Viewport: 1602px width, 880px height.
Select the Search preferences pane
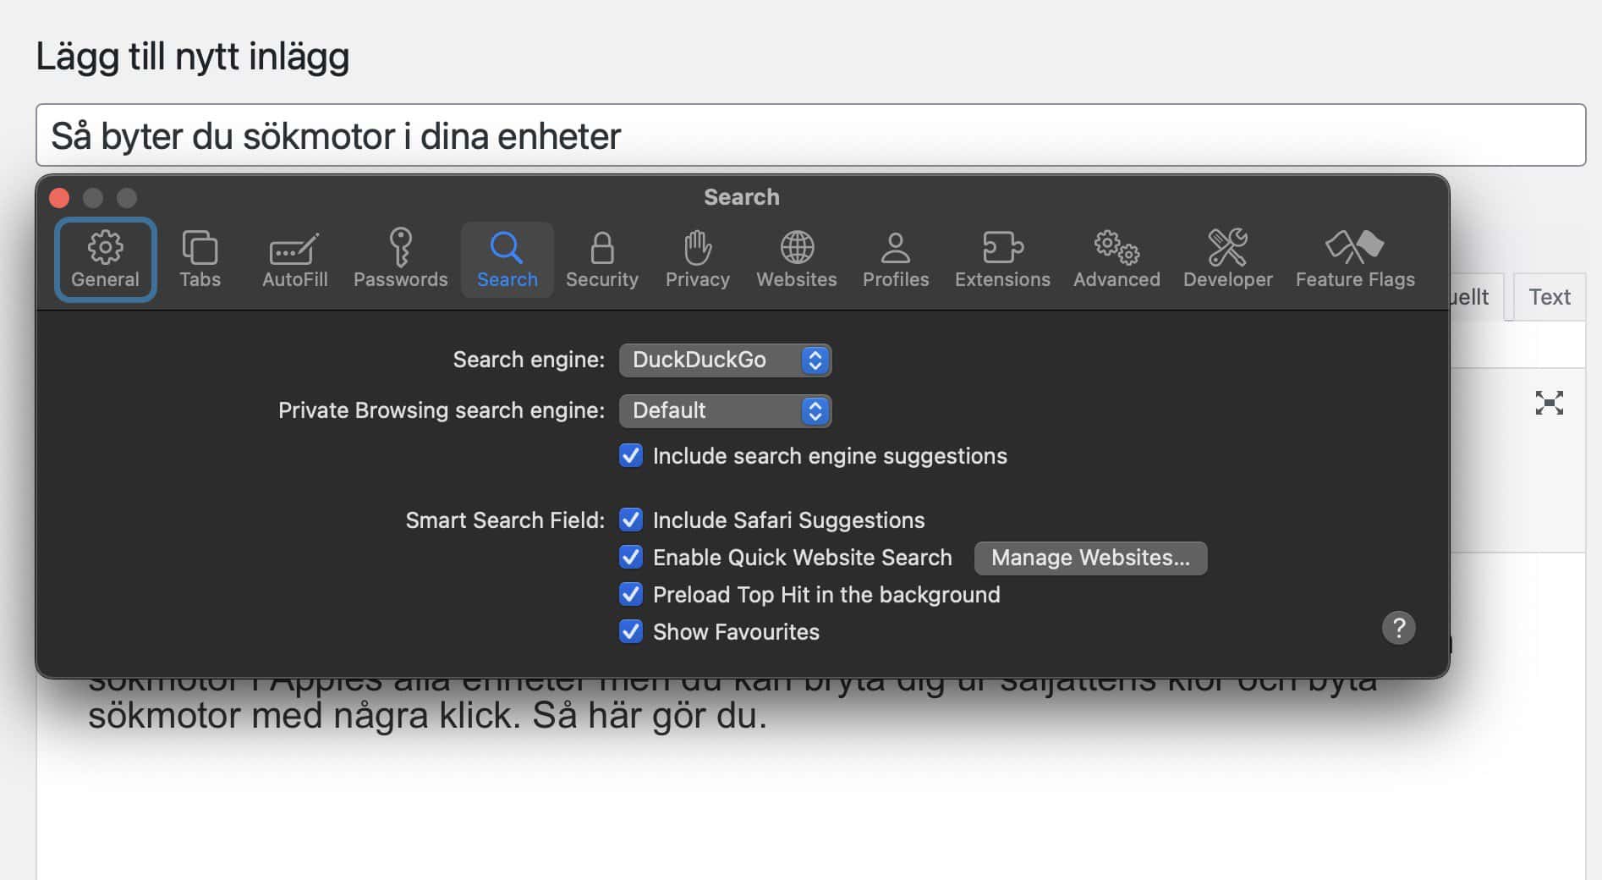507,260
